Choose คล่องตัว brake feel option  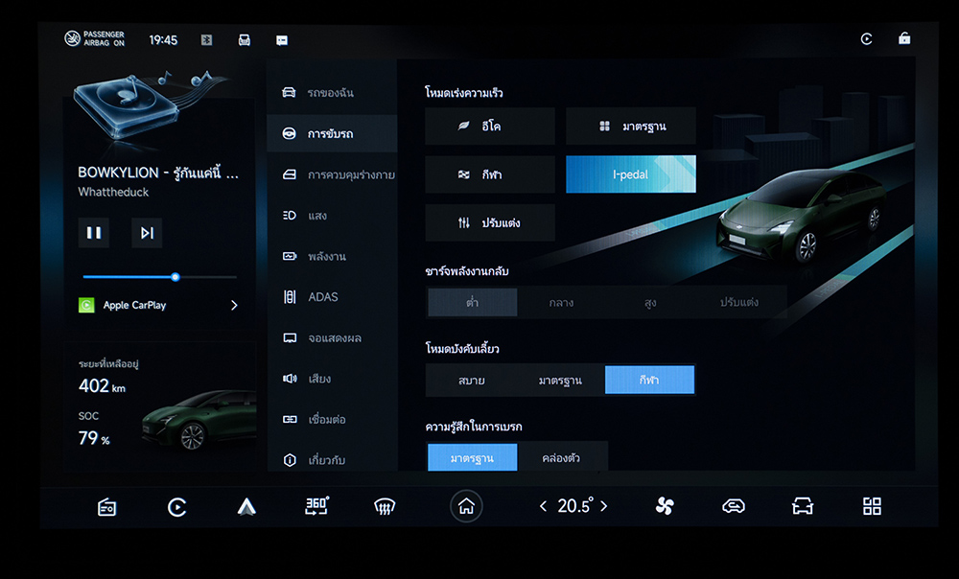coord(563,457)
